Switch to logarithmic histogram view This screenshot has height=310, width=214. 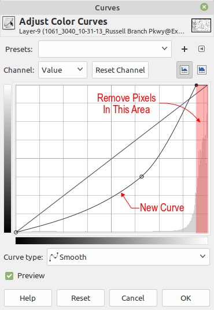tap(202, 70)
